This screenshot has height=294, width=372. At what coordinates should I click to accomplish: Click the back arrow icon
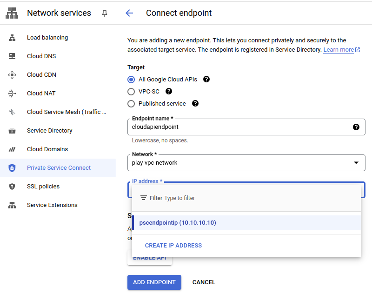tap(129, 13)
